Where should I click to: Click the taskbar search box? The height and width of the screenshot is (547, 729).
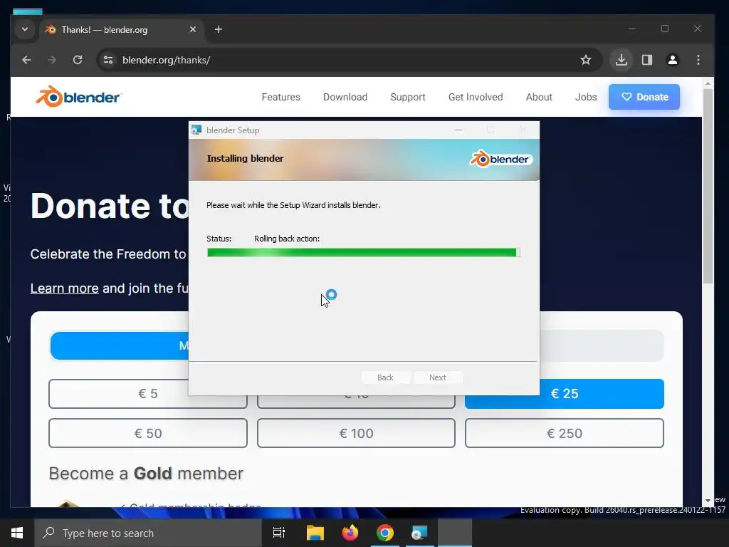coord(148,533)
